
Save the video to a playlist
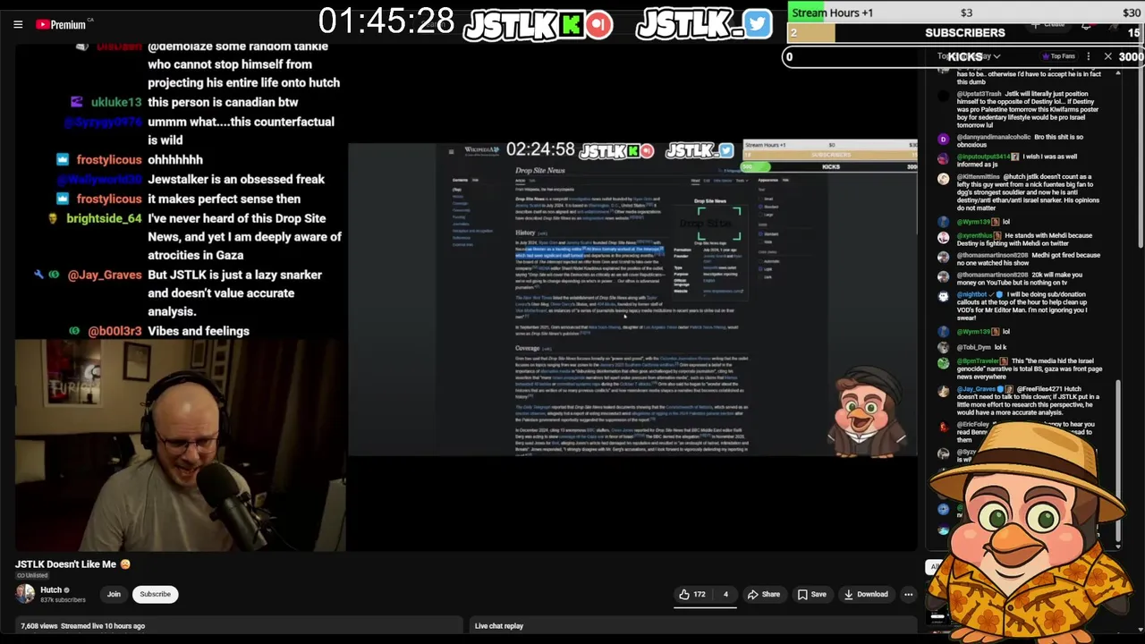coord(811,594)
